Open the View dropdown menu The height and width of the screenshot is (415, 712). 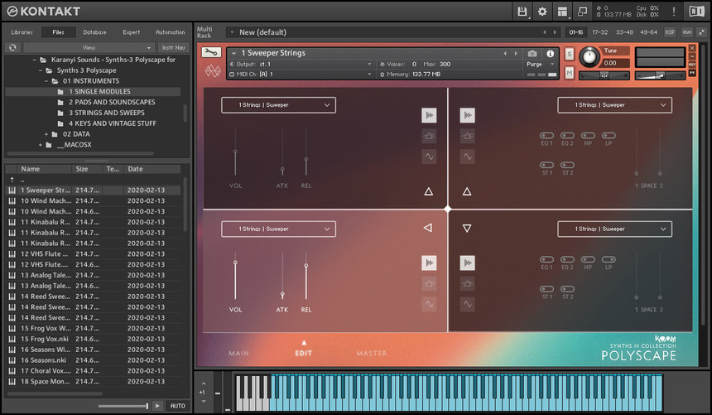coord(88,48)
